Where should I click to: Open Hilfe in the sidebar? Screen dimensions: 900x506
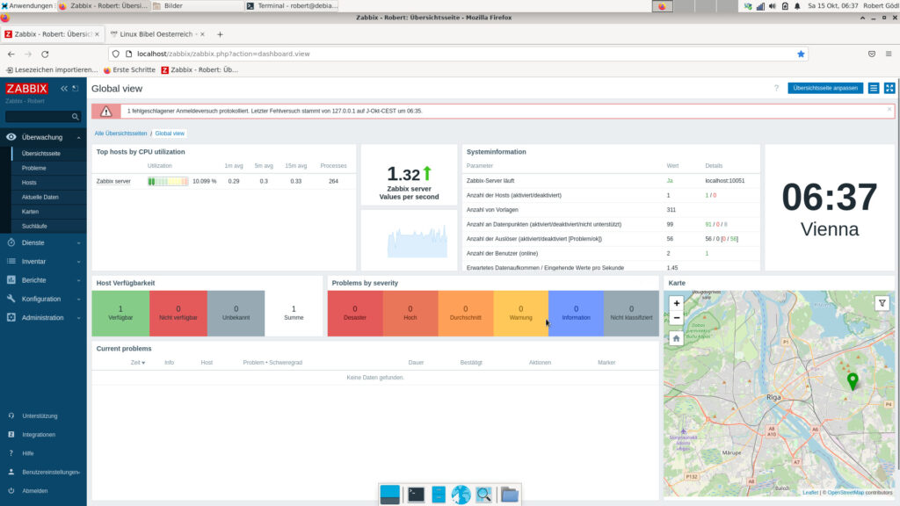[x=28, y=454]
